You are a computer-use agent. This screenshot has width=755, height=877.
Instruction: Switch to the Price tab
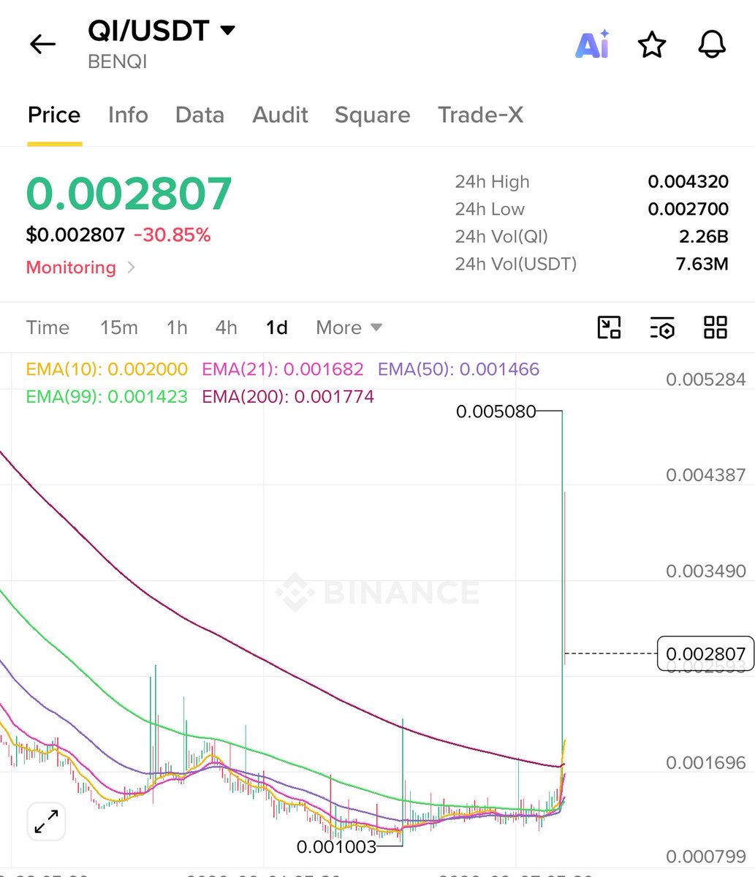point(54,115)
